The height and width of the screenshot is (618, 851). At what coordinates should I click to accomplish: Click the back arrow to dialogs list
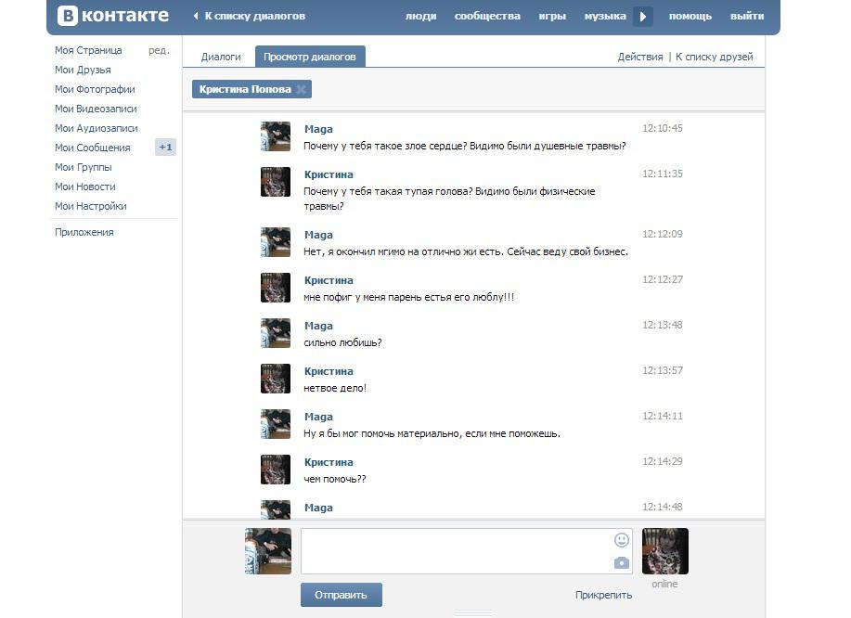click(x=196, y=17)
